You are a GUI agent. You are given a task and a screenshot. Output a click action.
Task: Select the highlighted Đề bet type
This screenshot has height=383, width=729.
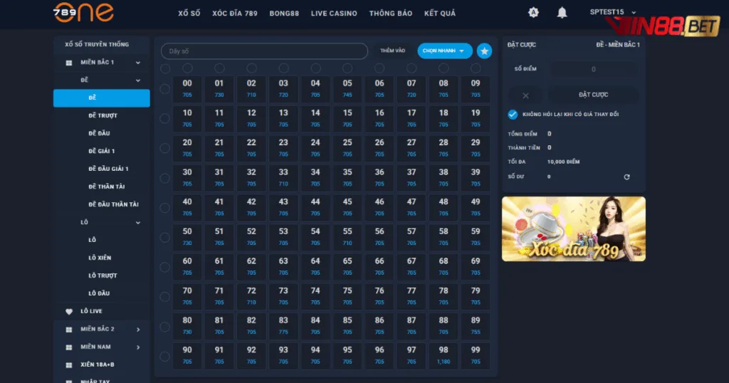[x=101, y=98]
